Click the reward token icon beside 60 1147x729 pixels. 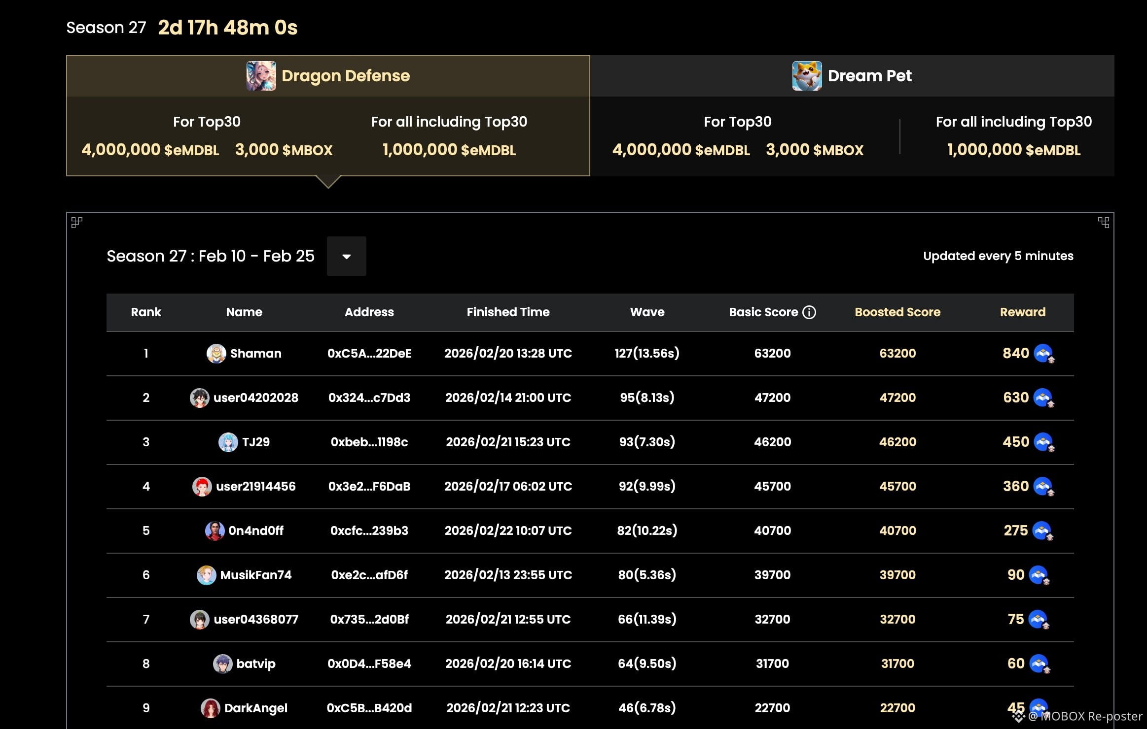coord(1040,664)
